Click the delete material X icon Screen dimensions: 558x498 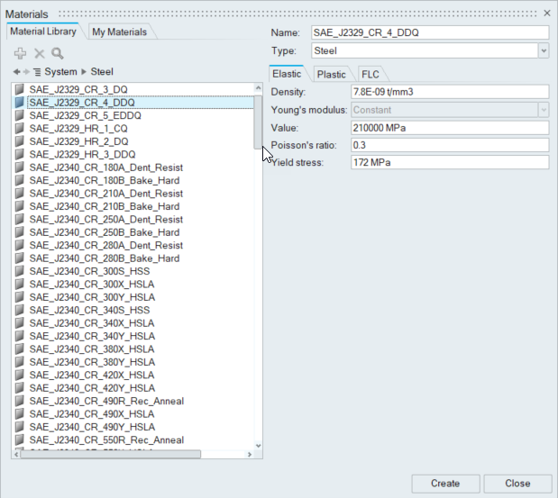39,54
